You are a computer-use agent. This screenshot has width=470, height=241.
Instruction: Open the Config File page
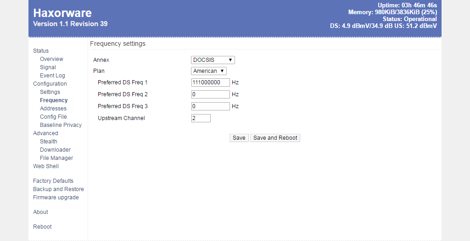[53, 117]
